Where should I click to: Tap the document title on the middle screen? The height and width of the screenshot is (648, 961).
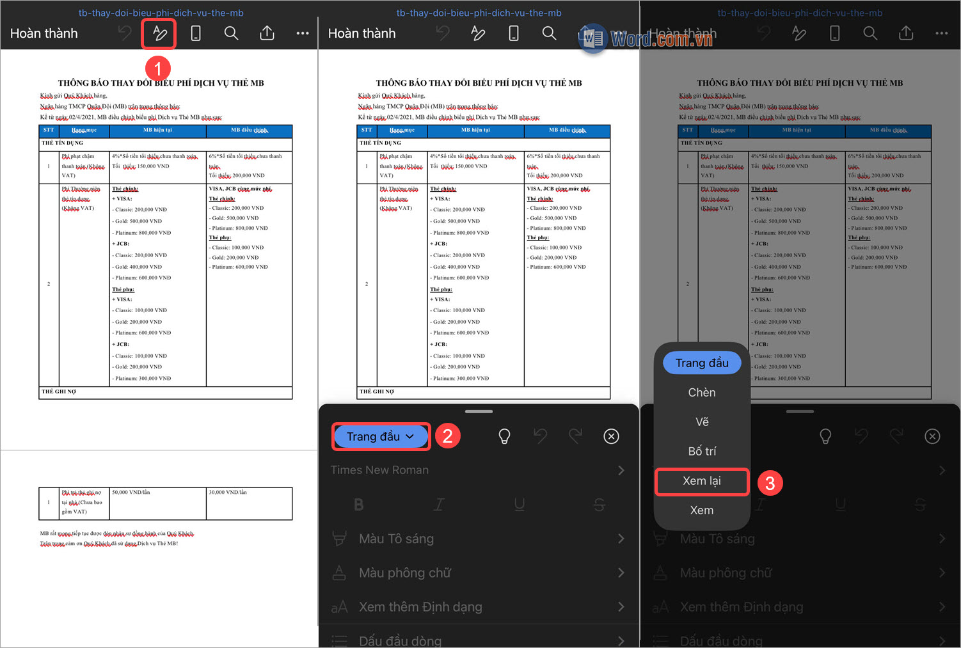tap(479, 13)
